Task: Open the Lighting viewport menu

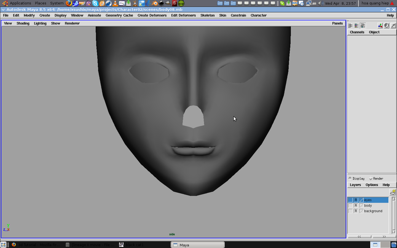Action: pyautogui.click(x=40, y=23)
